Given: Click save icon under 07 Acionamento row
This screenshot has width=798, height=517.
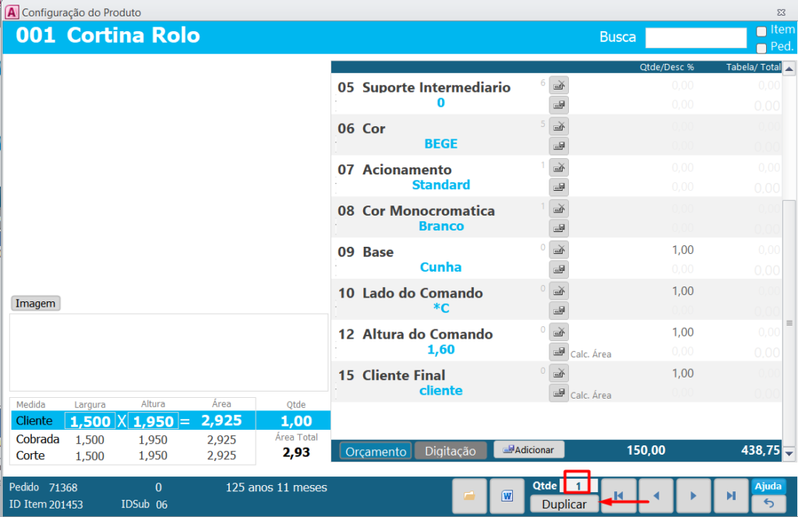Looking at the screenshot, I should [x=559, y=187].
